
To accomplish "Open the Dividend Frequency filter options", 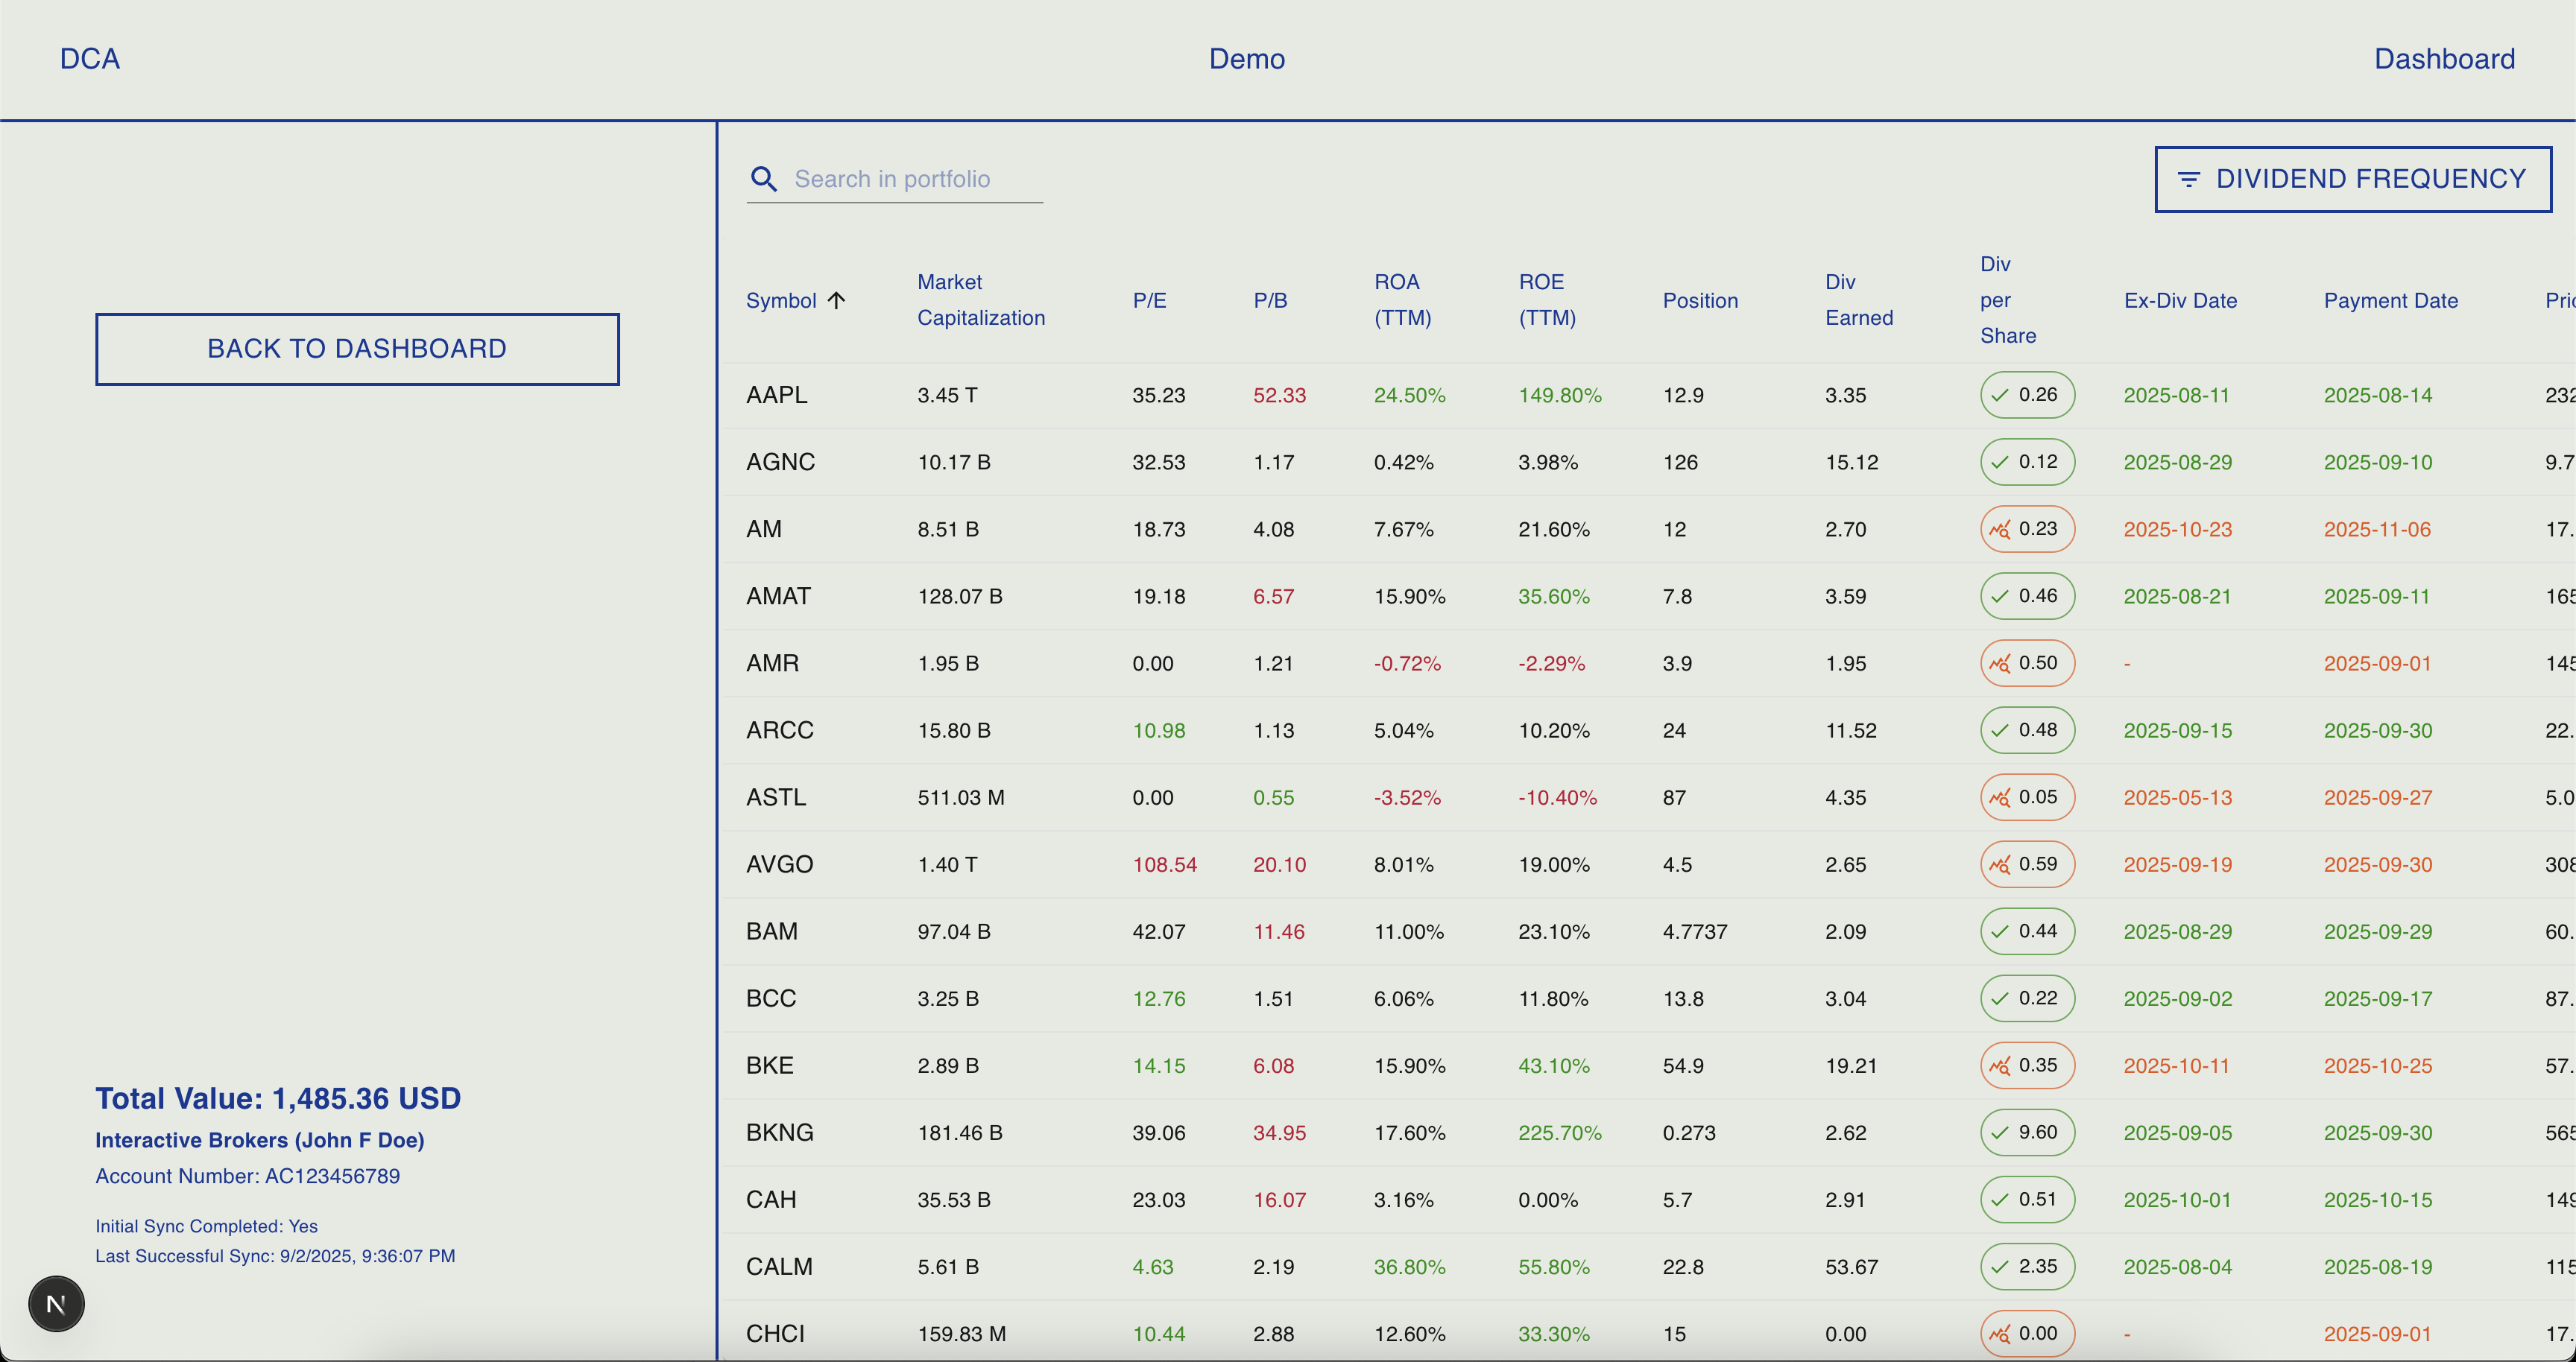I will pos(2352,178).
